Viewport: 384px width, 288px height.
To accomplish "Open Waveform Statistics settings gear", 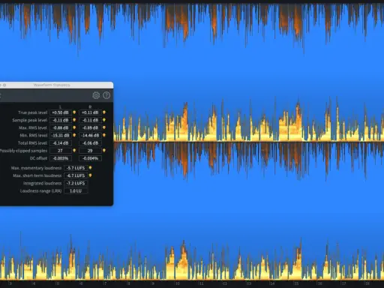I will click(x=96, y=95).
